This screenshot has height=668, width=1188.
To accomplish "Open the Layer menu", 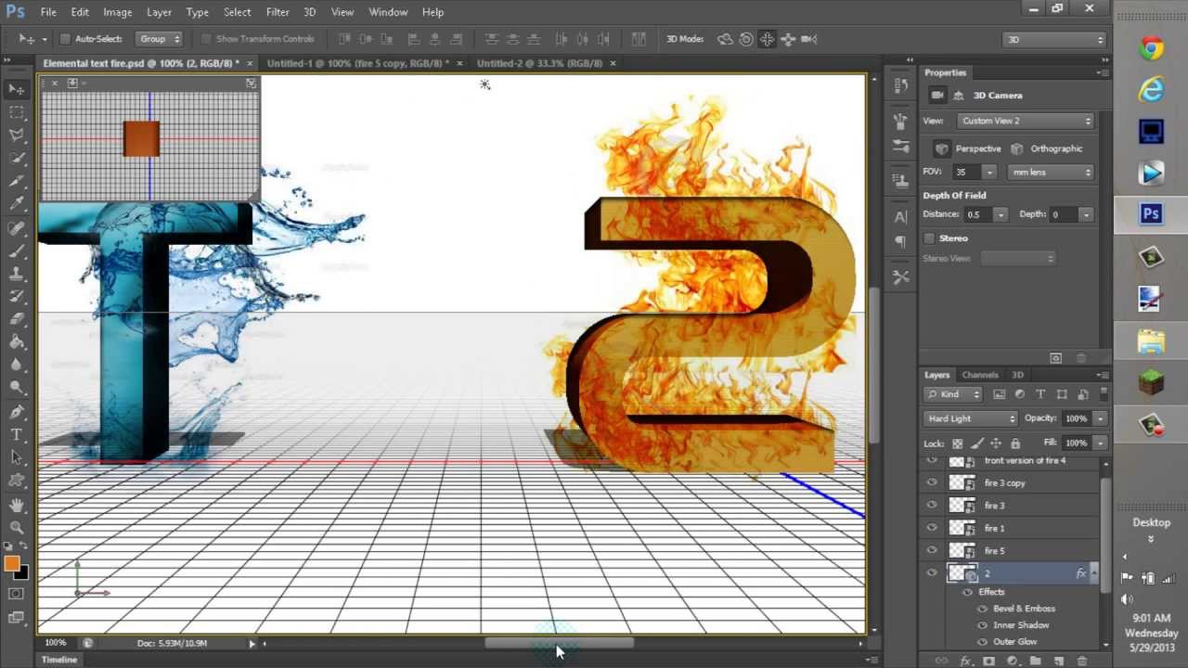I will point(159,12).
